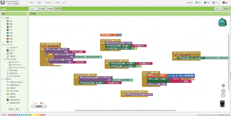Open the Control (控制) built-in blocks drawer
The width and height of the screenshot is (231, 116).
click(x=10, y=21)
